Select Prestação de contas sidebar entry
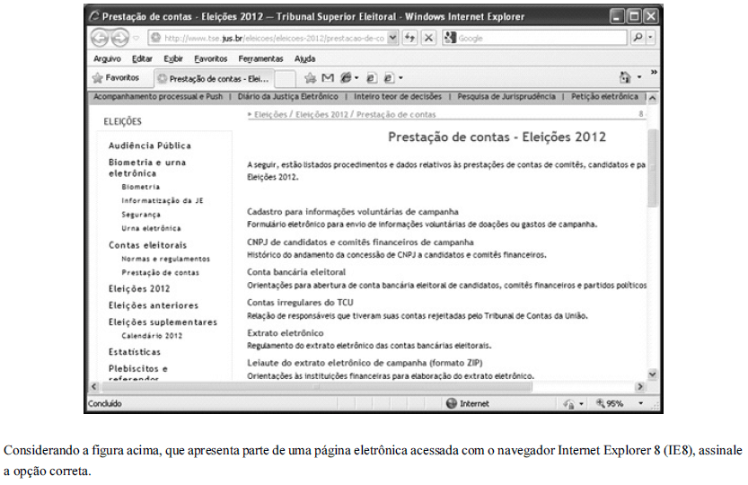Screen dimensions: 748x485 point(160,272)
